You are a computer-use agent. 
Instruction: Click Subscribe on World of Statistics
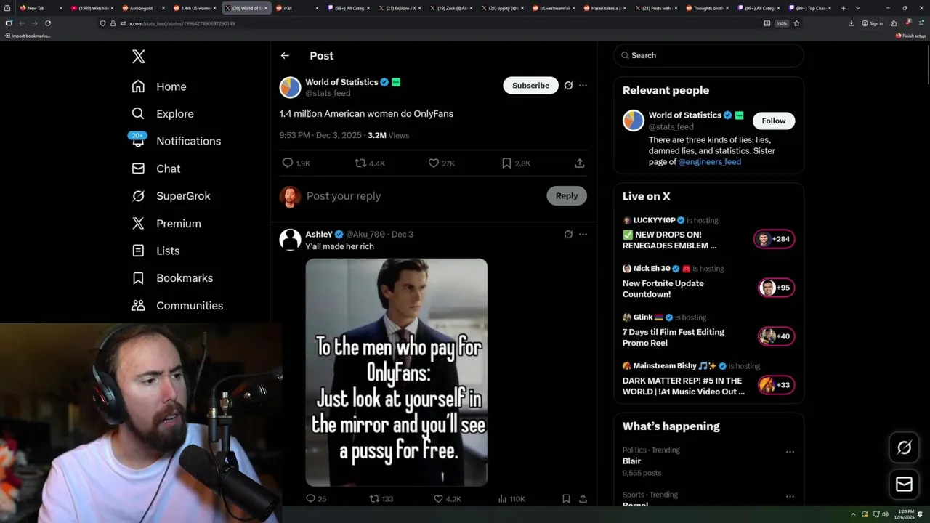(x=530, y=86)
